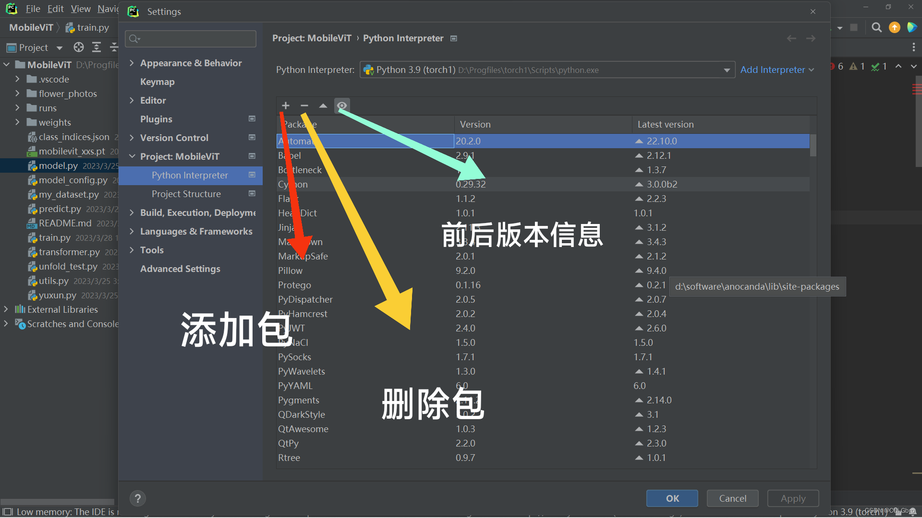
Task: Select the QtAwesome package row
Action: (x=543, y=429)
